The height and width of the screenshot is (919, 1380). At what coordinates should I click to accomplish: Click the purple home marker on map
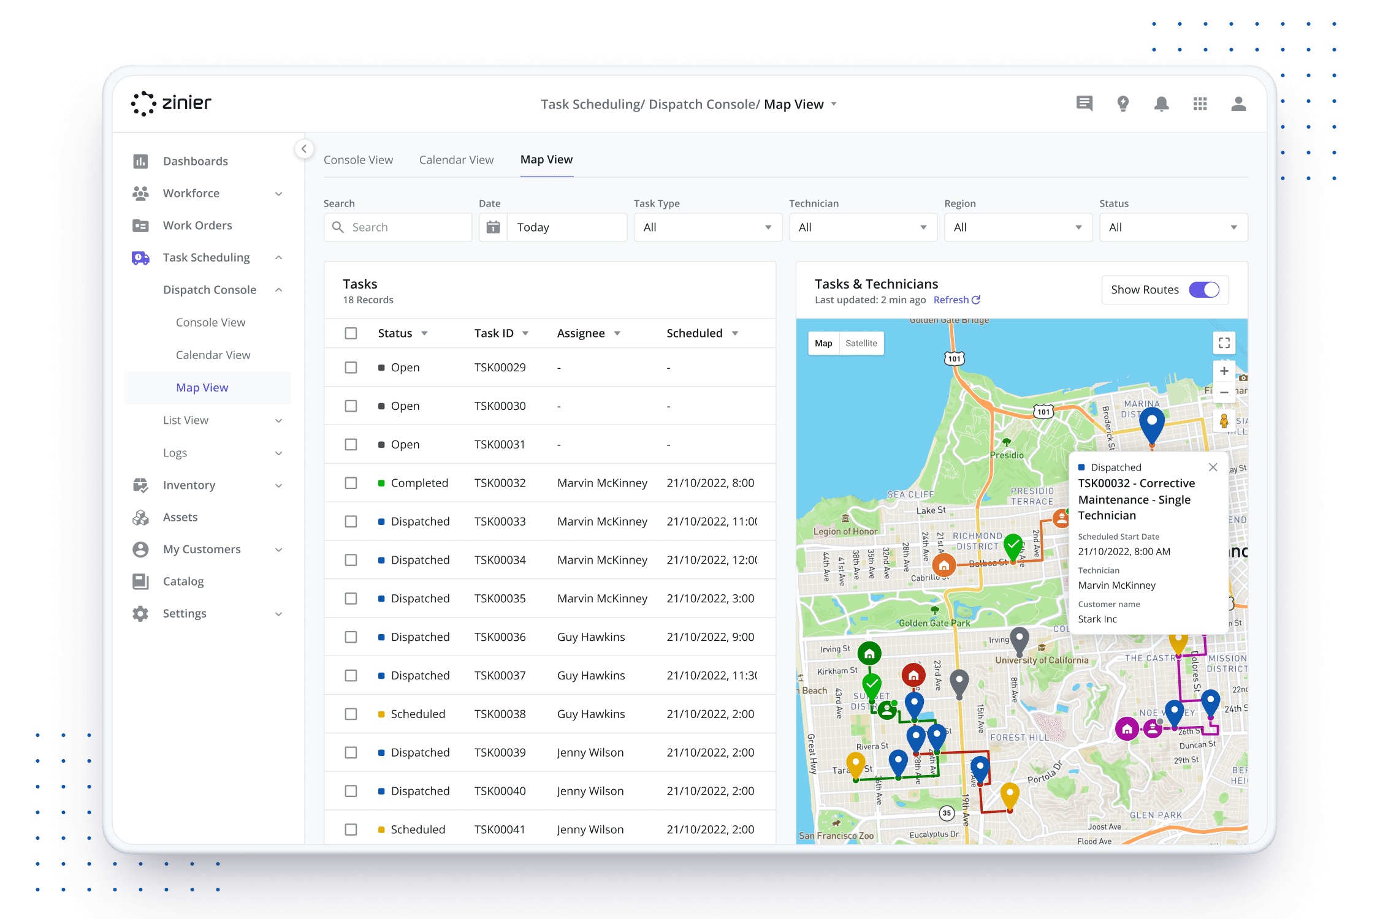(x=1126, y=729)
